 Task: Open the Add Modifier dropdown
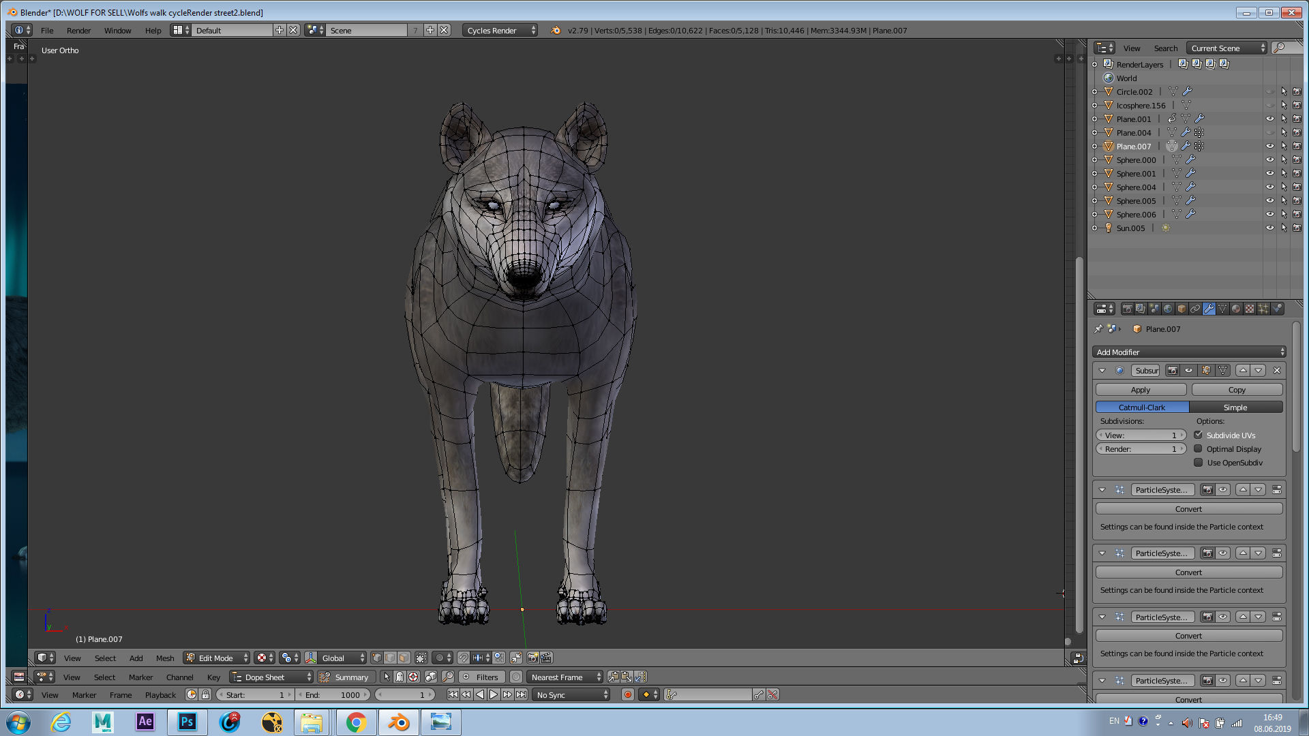point(1189,352)
